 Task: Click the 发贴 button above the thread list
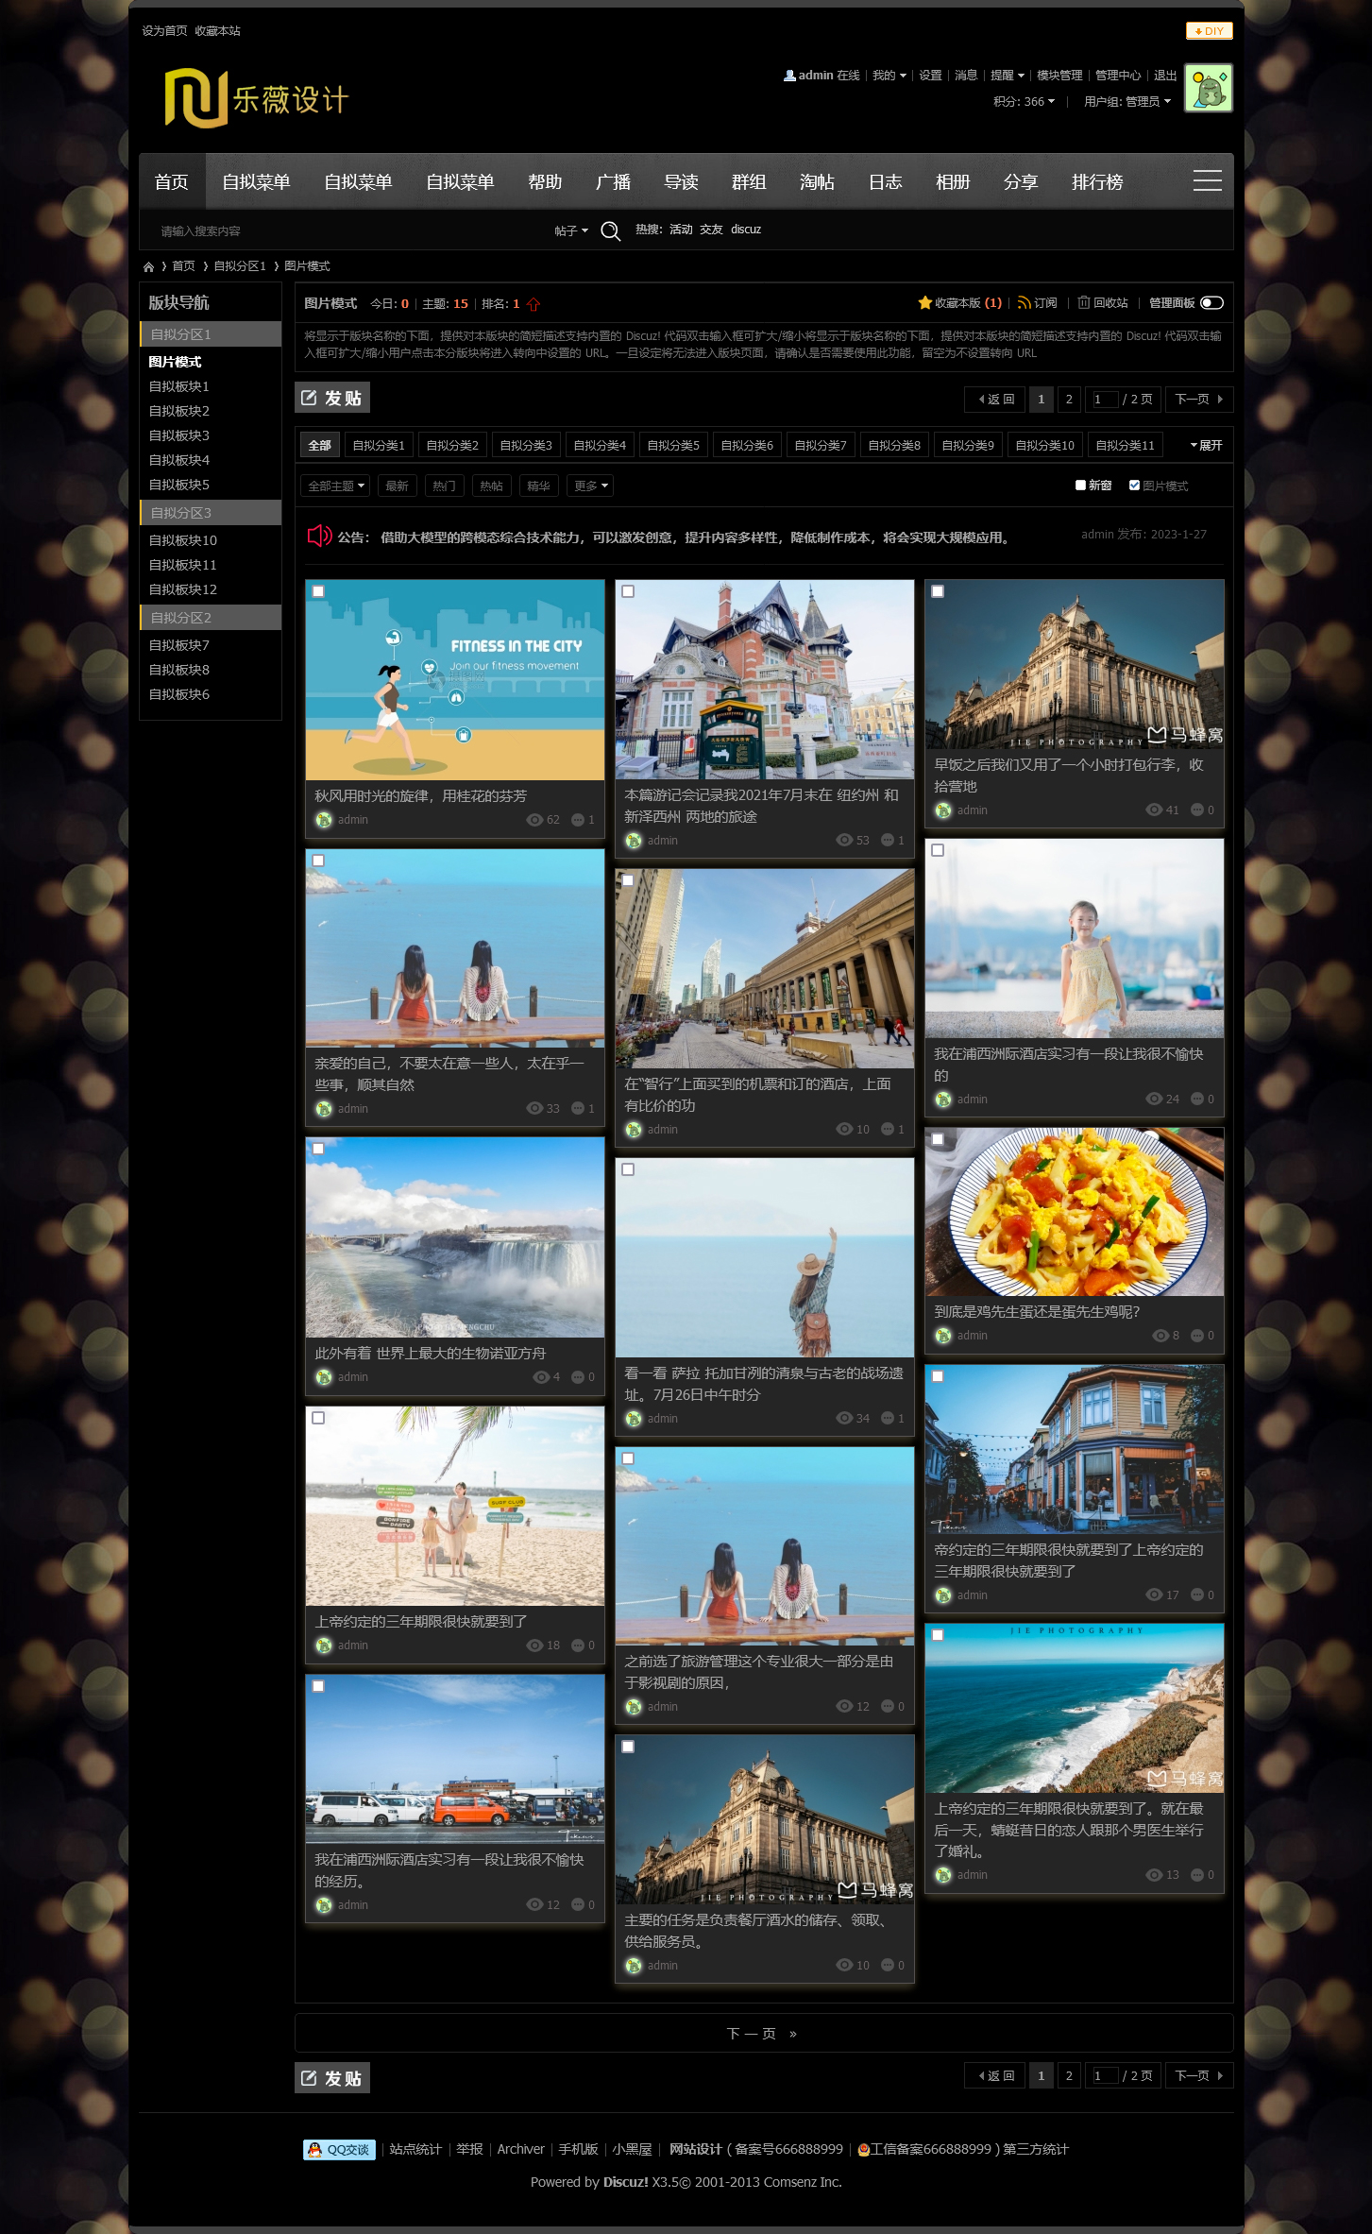click(x=332, y=399)
